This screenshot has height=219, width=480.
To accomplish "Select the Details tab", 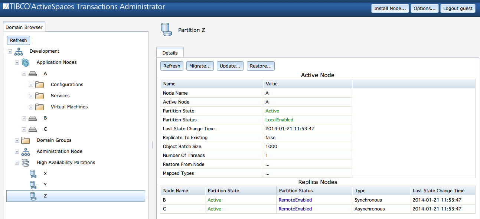I will [x=170, y=53].
